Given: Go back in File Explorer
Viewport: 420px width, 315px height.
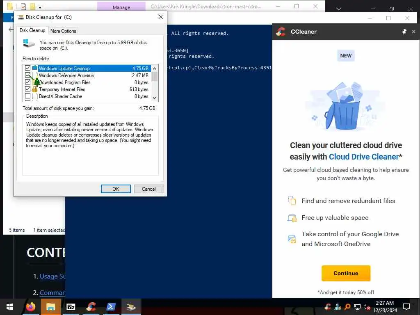Looking at the screenshot, I should [x=11, y=30].
